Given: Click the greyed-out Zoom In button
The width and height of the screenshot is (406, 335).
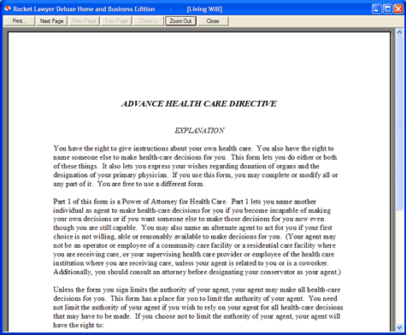Looking at the screenshot, I should 149,21.
